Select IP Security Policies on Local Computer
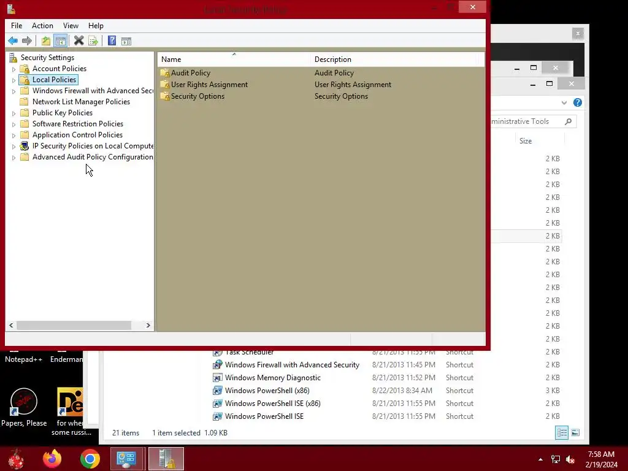 [x=93, y=146]
